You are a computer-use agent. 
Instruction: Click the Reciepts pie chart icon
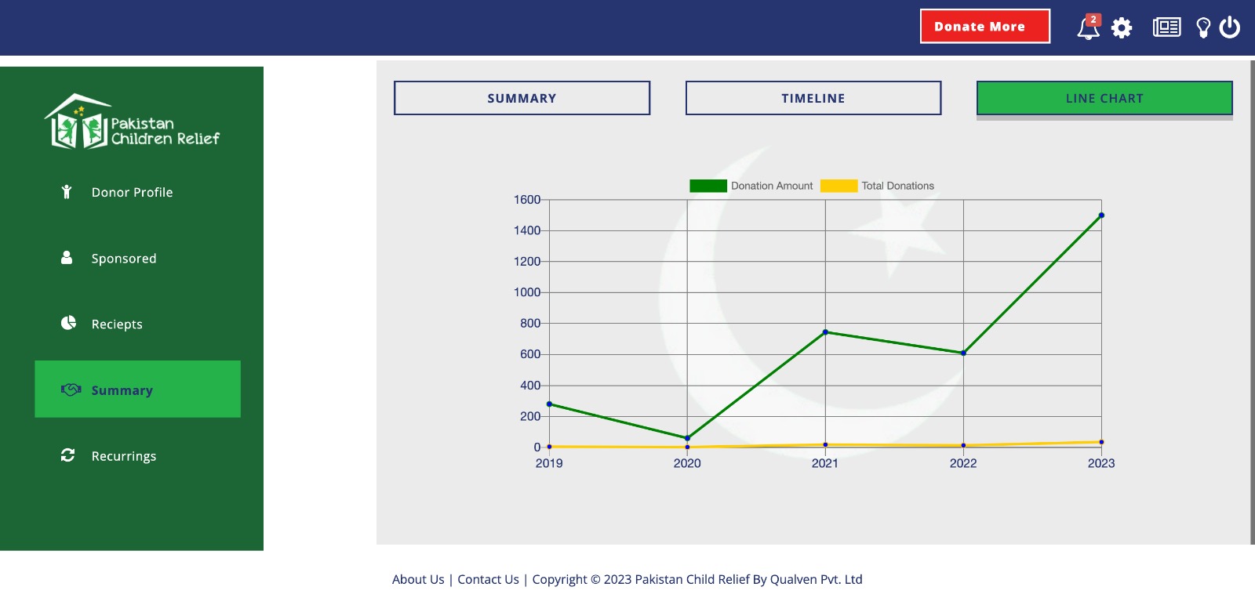coord(68,323)
